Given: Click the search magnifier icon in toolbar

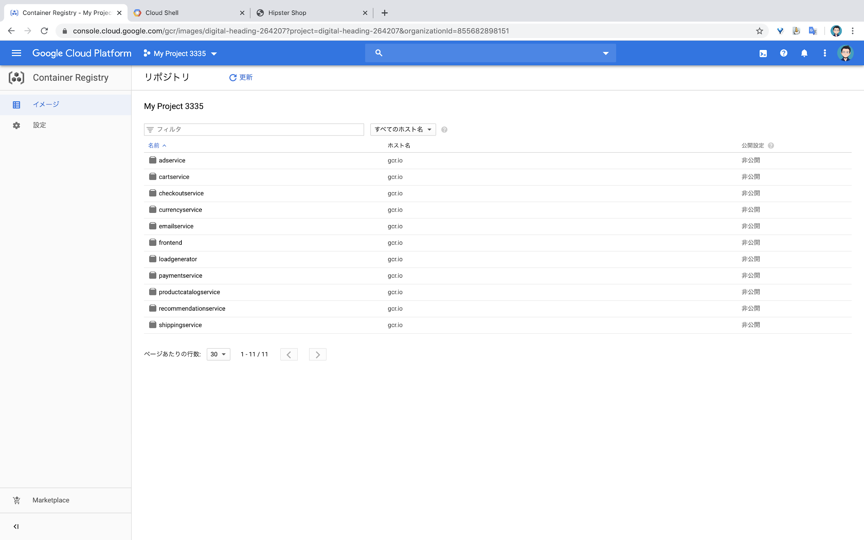Looking at the screenshot, I should [x=379, y=53].
